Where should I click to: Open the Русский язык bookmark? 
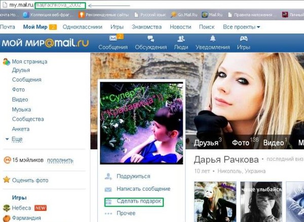(x=150, y=15)
